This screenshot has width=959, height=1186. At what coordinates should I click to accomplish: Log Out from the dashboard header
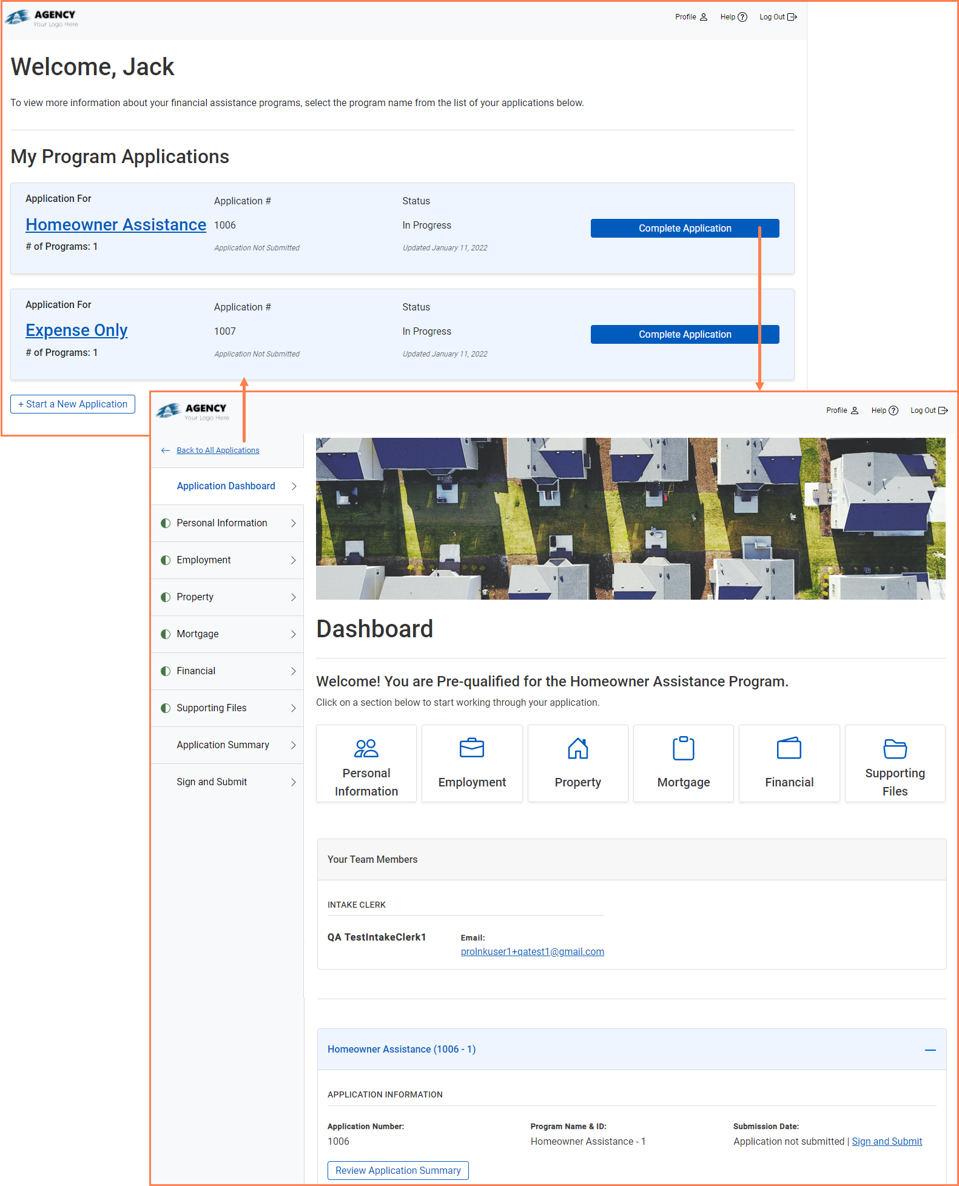929,410
